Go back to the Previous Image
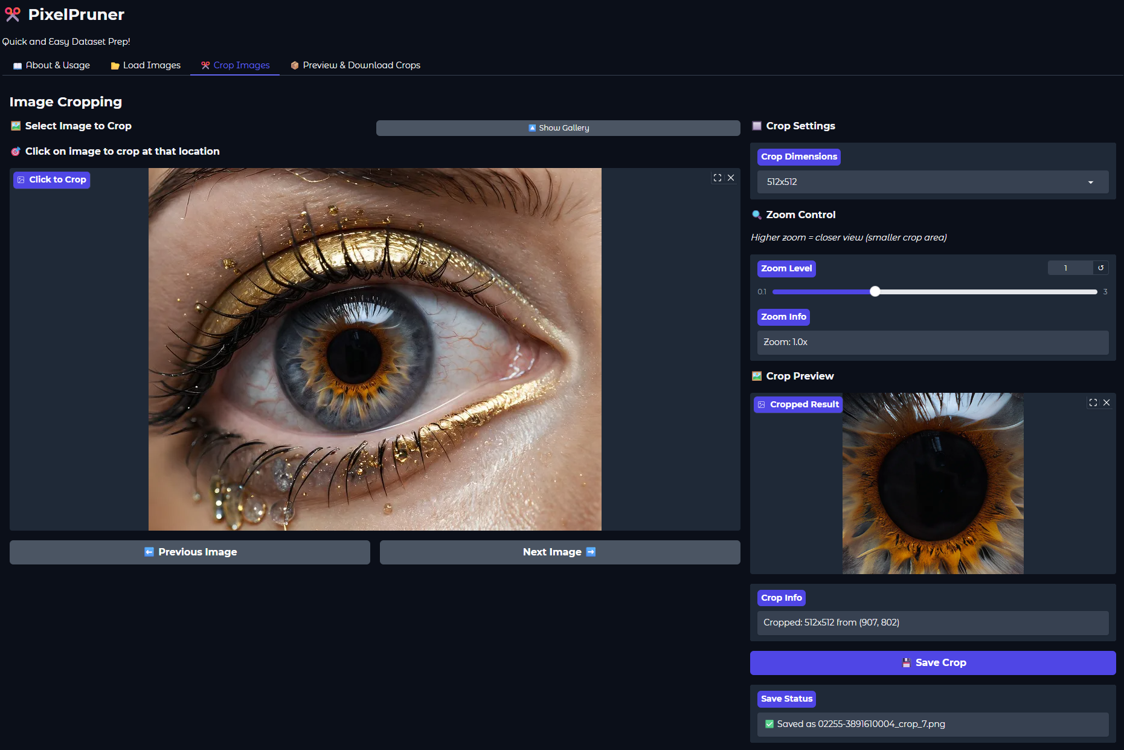 pyautogui.click(x=190, y=552)
